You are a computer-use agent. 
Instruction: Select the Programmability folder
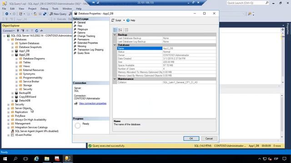[x=33, y=77]
